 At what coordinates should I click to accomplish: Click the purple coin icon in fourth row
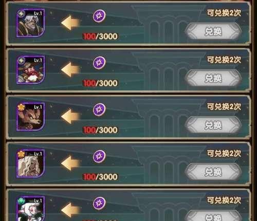[99, 156]
